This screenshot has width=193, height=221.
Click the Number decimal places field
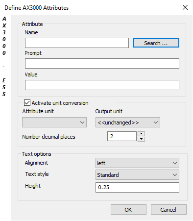coord(122,136)
